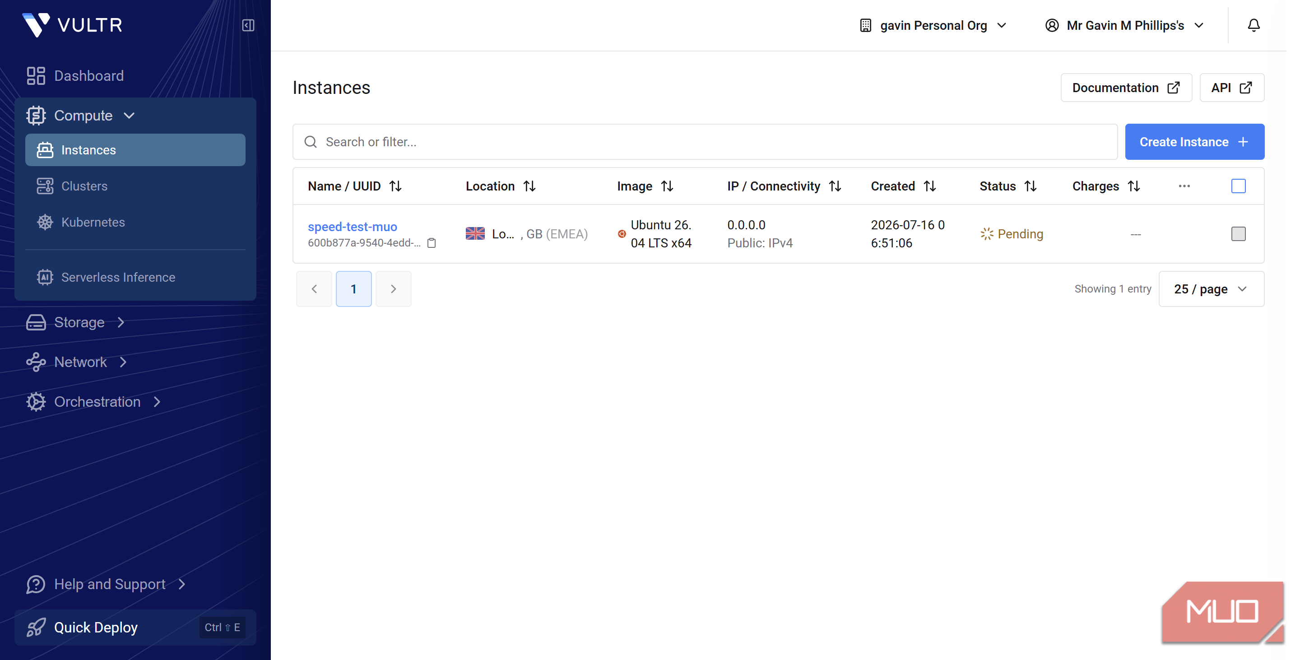Open the API link
Screen dimensions: 1300x660
[x=1232, y=88]
